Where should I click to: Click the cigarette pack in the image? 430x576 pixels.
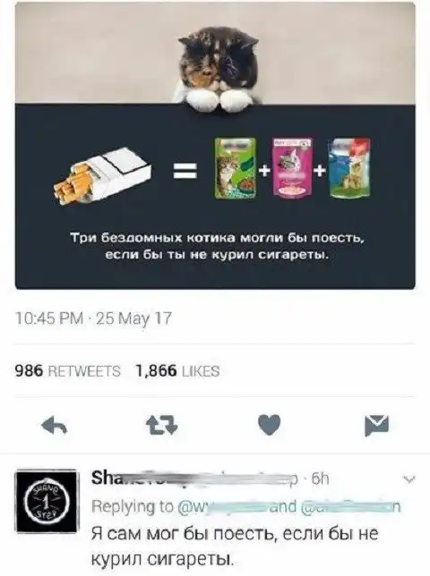103,175
